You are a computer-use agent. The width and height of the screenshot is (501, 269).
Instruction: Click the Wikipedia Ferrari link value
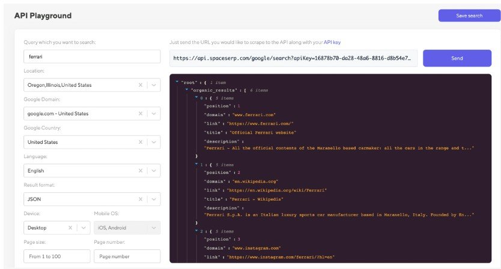(277, 191)
